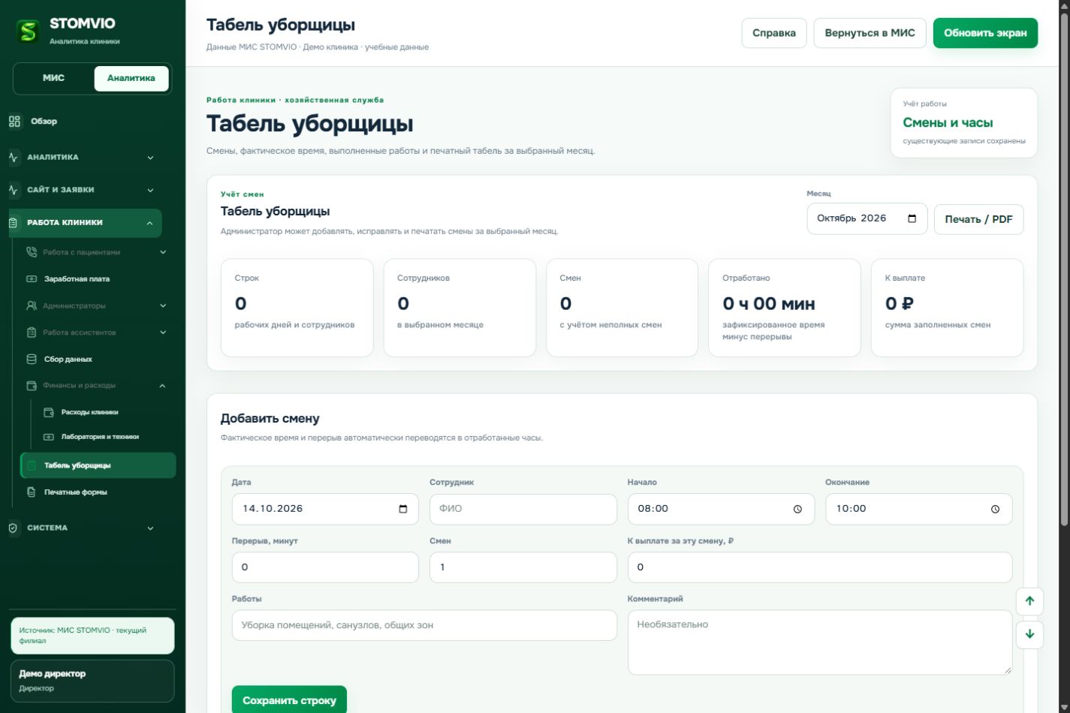Click the Администраторы people icon
Viewport: 1070px width, 713px height.
click(x=32, y=305)
